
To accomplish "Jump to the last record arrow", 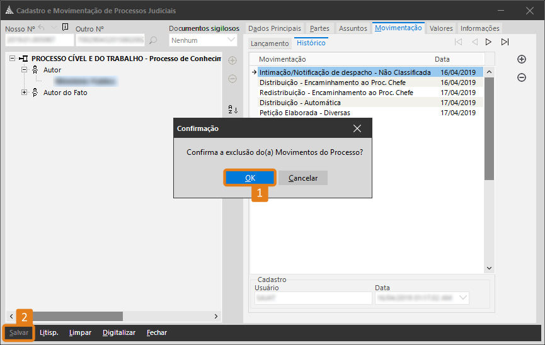I will pos(505,42).
